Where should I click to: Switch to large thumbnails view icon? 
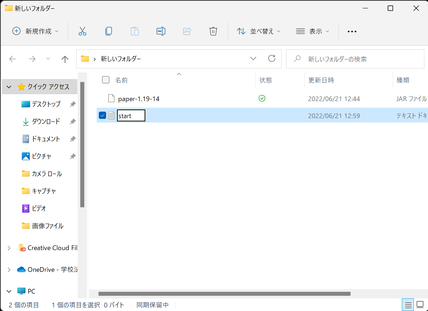coord(420,304)
